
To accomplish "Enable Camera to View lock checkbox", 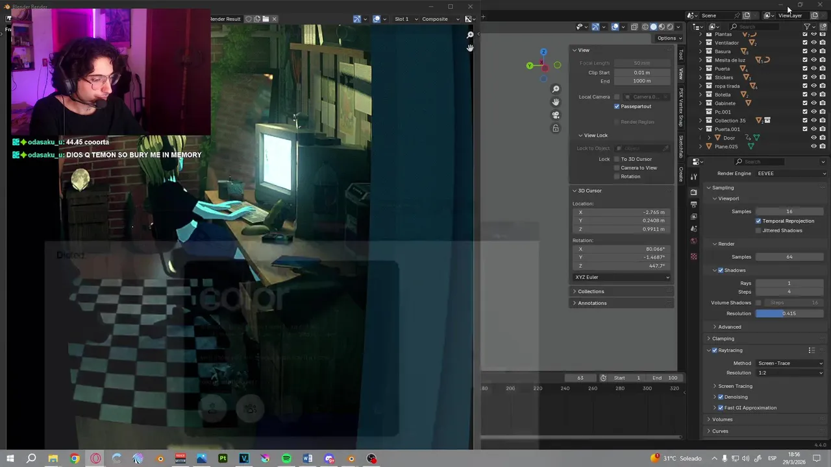I will tap(617, 167).
